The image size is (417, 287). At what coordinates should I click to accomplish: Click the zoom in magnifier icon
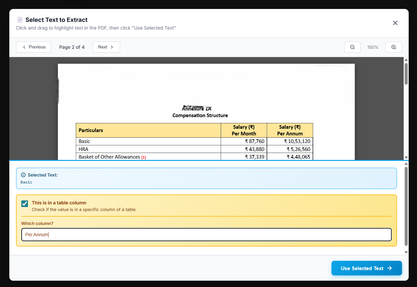(x=393, y=47)
